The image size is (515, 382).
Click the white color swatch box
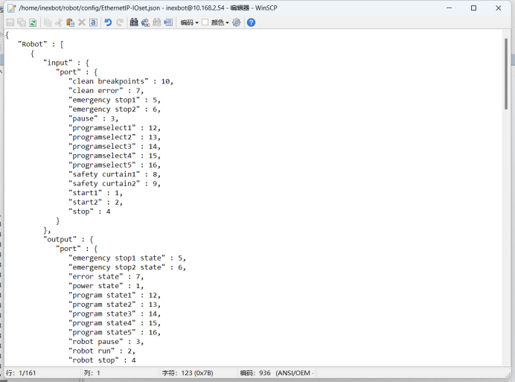[x=205, y=22]
